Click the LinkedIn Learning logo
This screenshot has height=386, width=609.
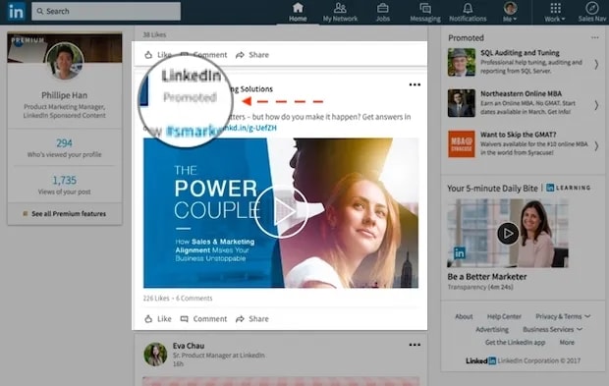568,188
